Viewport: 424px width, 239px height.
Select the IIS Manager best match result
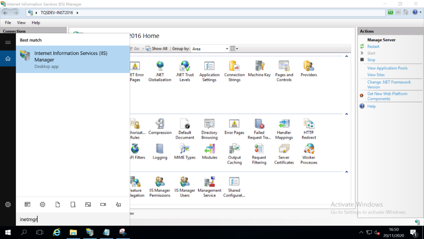click(72, 59)
